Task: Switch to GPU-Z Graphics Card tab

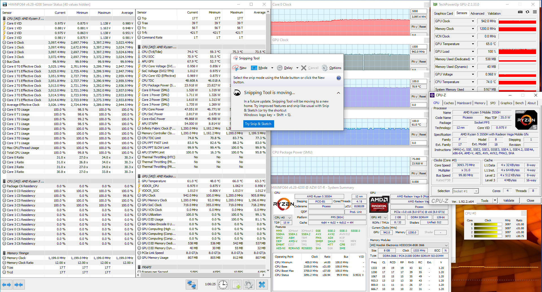Action: tap(443, 13)
